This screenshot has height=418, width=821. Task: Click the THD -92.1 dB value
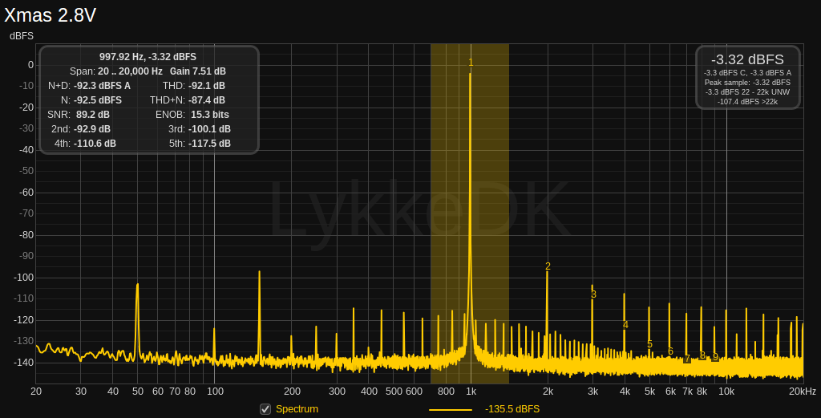(x=207, y=85)
